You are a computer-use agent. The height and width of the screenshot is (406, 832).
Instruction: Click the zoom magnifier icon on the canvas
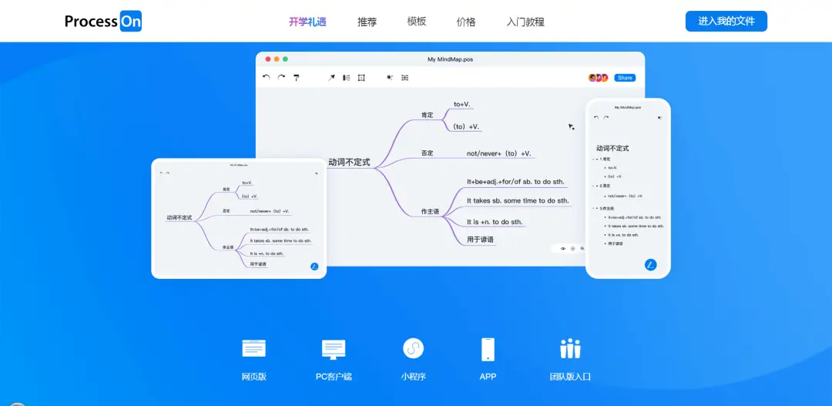tap(582, 248)
